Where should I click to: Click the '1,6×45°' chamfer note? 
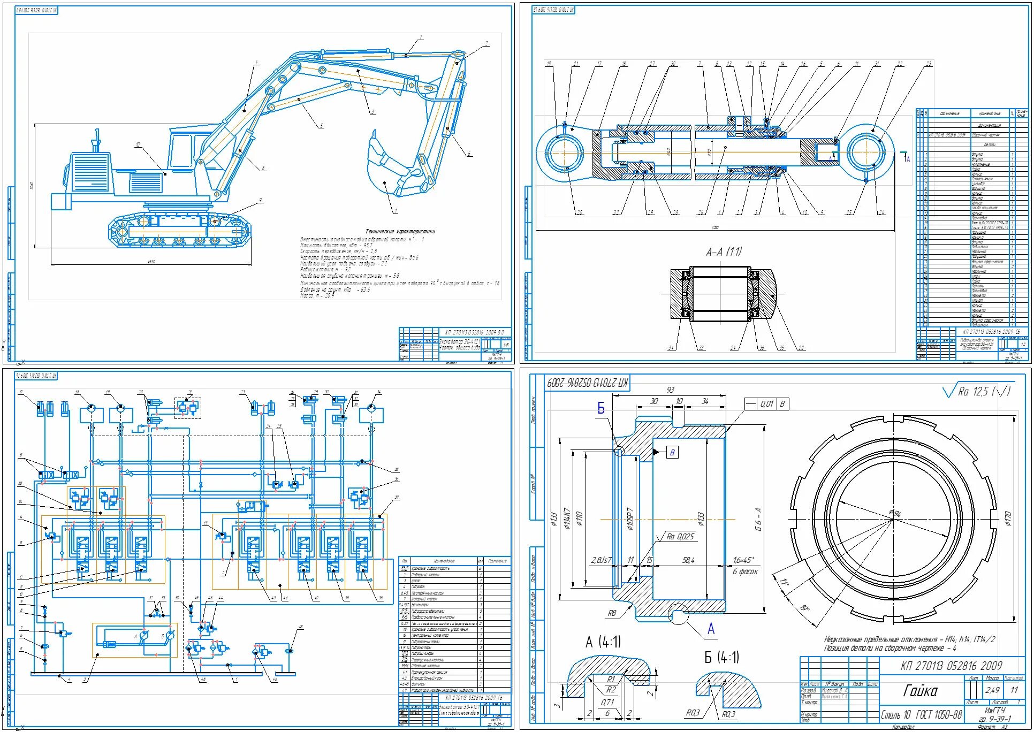coord(743,560)
